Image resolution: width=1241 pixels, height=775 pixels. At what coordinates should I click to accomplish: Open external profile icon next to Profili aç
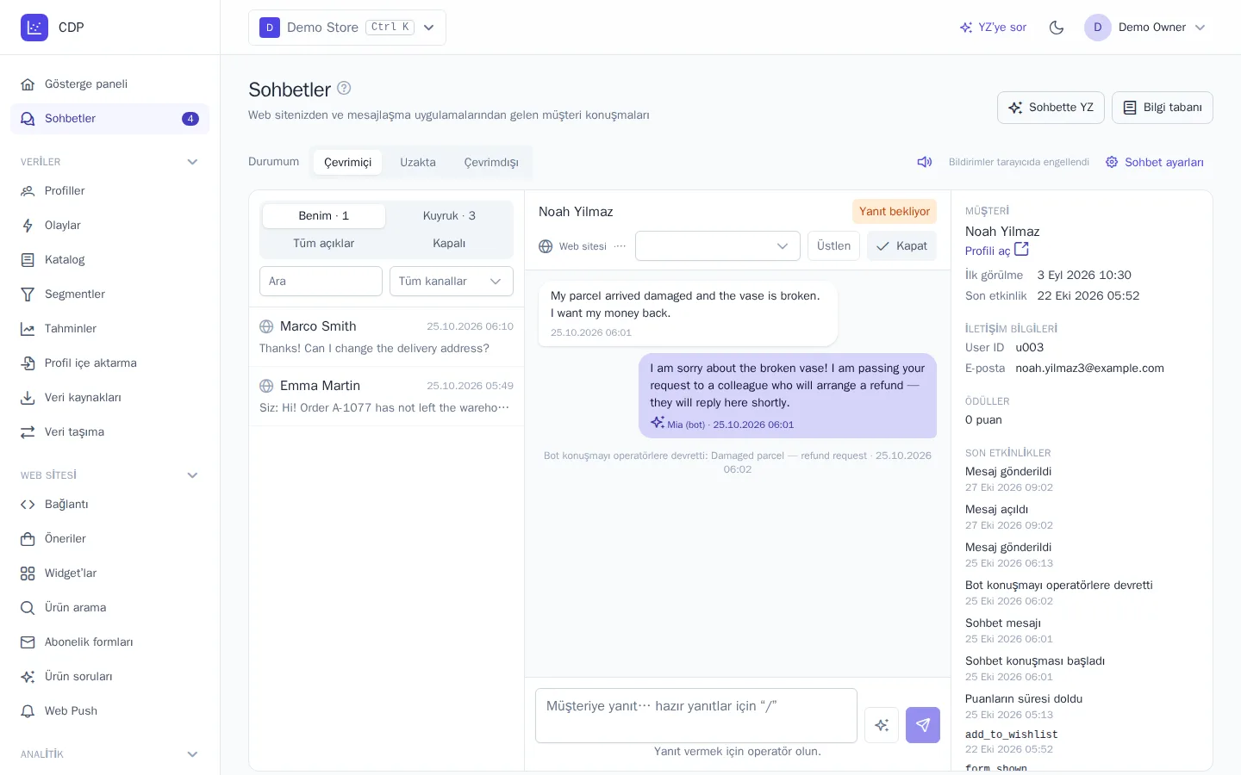click(1021, 250)
